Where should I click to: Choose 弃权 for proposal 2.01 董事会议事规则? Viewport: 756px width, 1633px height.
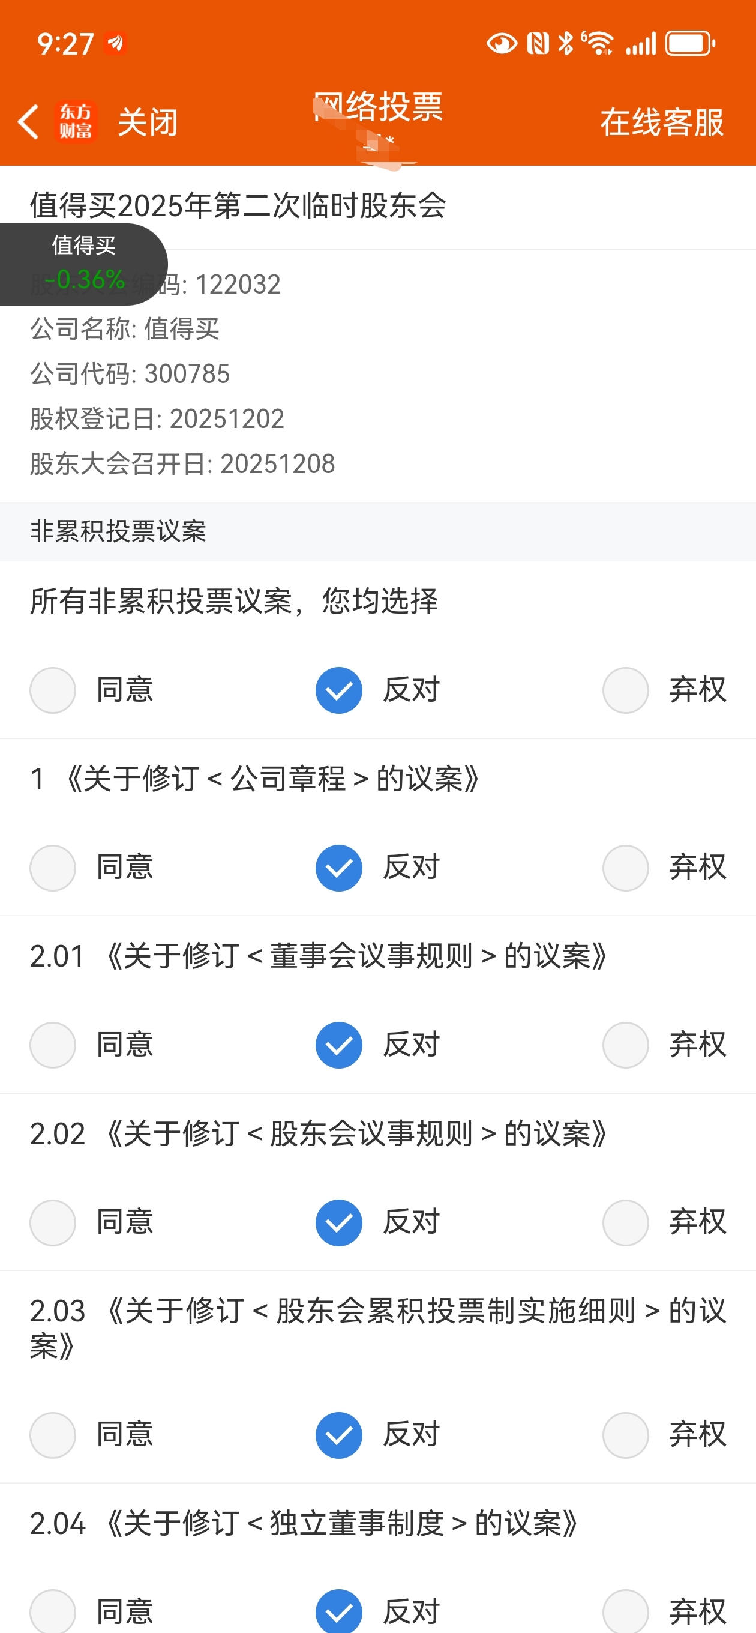[625, 1045]
